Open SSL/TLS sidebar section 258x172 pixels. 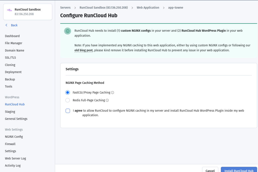10,58
